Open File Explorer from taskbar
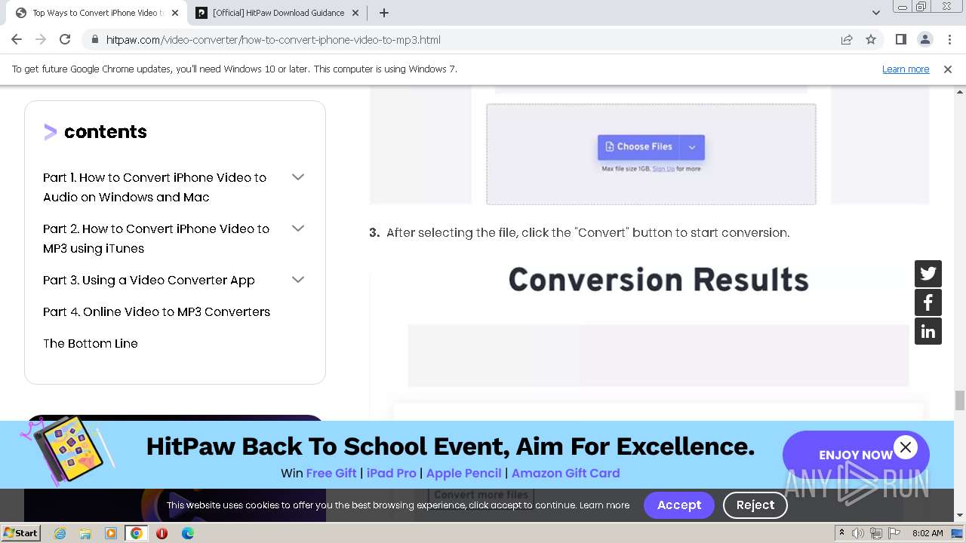This screenshot has width=966, height=543. tap(85, 533)
